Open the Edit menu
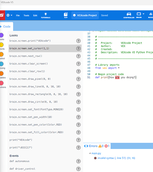The image size is (153, 172). 35,15
